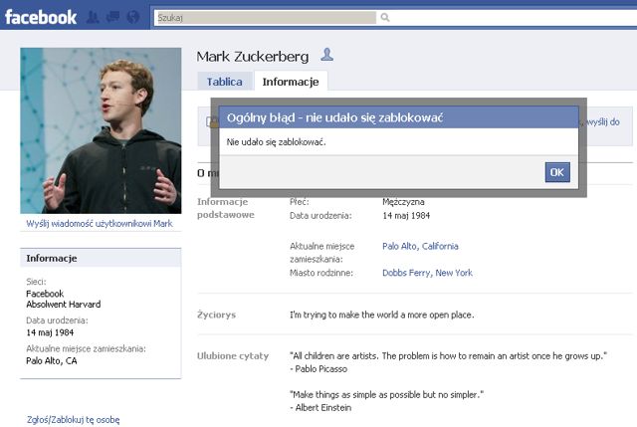Click the 'wyślij do' link behind the dialog

(603, 121)
